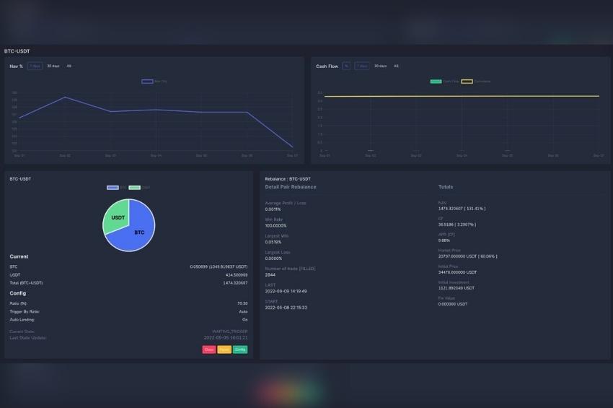
Task: Click Initial Price 34476.000000 USDT
Action: (x=457, y=272)
